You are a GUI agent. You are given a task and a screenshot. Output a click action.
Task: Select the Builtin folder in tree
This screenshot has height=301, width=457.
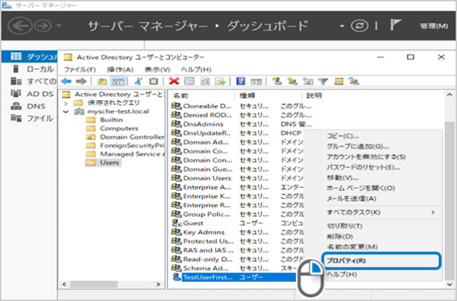[x=111, y=120]
